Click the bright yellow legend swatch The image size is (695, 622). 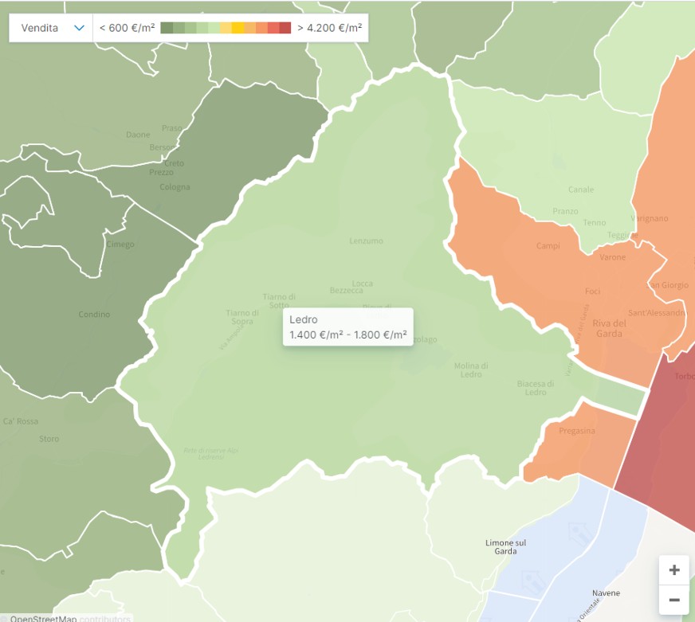point(238,28)
